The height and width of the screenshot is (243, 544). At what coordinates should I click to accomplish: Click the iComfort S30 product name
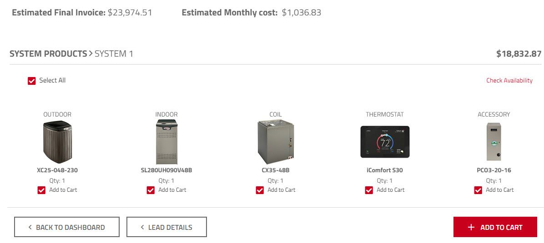[x=385, y=170]
